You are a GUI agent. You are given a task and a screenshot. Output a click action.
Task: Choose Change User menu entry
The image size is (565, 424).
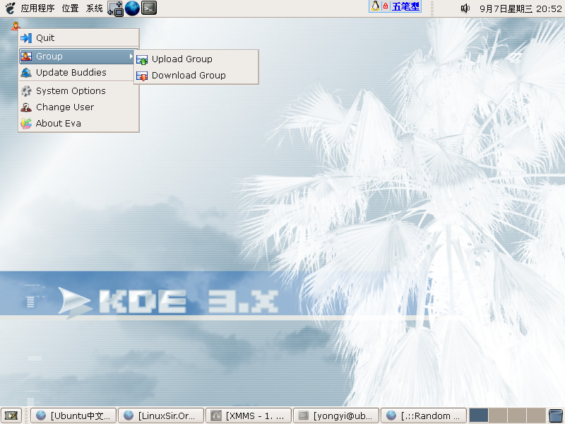(x=78, y=107)
